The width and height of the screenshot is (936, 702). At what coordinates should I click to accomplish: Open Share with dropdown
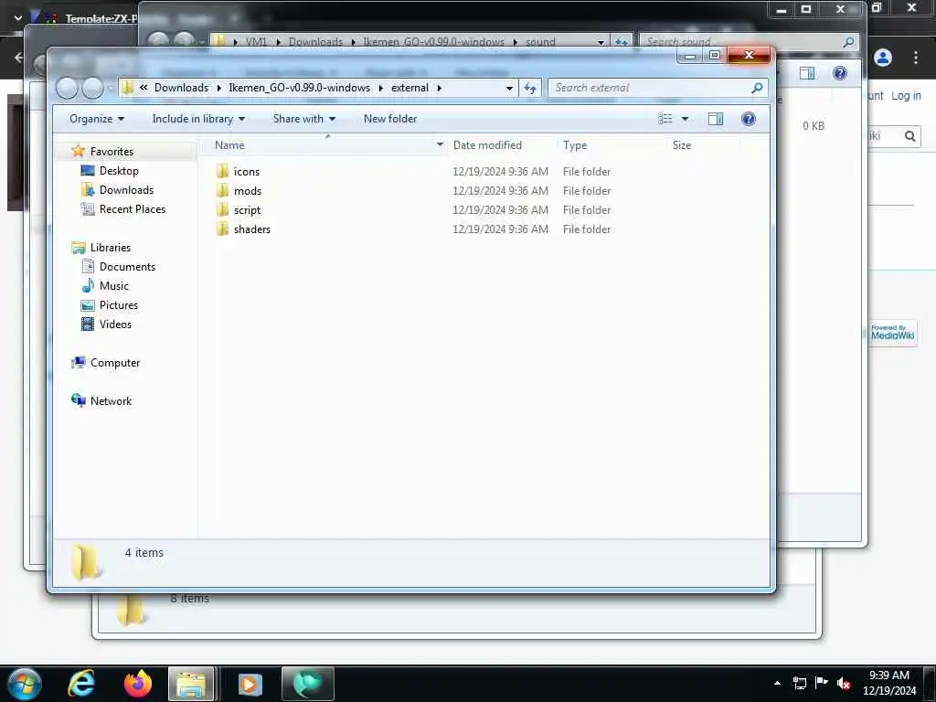(303, 119)
